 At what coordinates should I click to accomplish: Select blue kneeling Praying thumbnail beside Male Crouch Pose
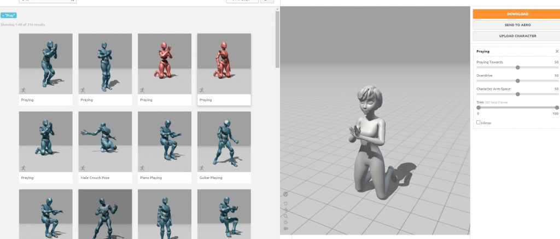point(46,142)
